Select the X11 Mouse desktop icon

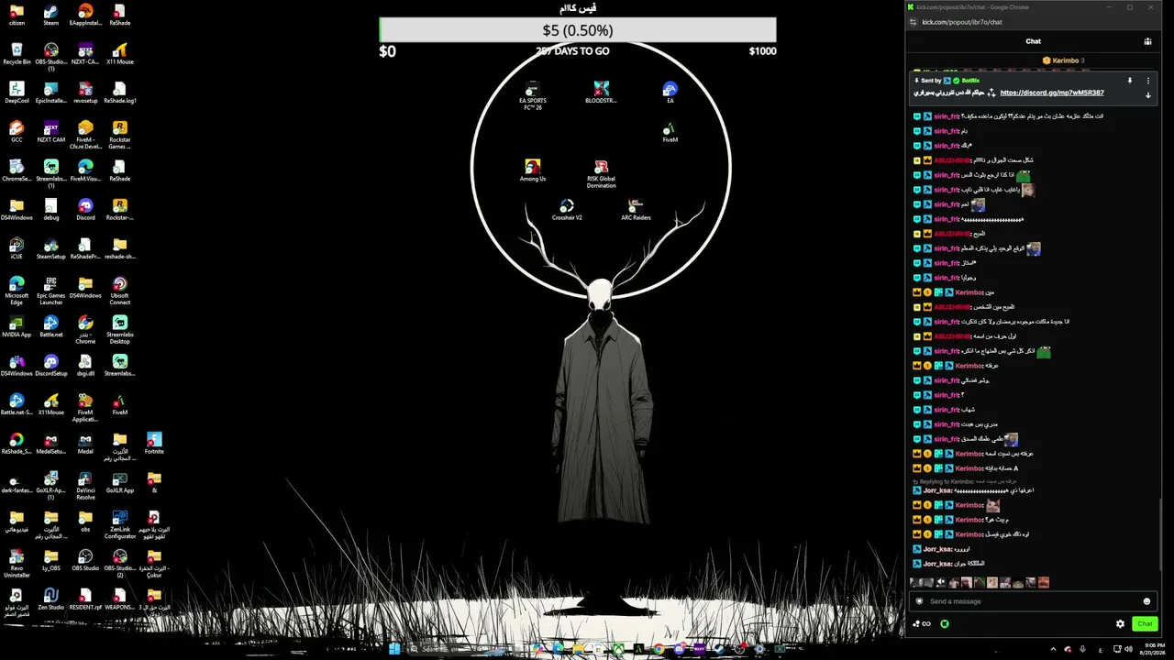click(119, 54)
